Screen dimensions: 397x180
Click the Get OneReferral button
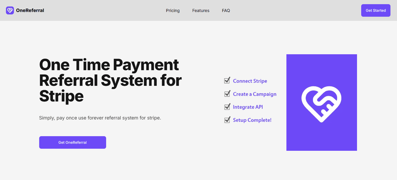(x=73, y=142)
